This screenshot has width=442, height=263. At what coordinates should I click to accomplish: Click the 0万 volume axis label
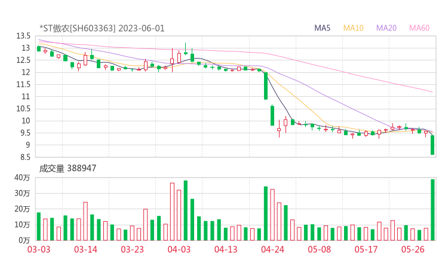click(x=24, y=240)
